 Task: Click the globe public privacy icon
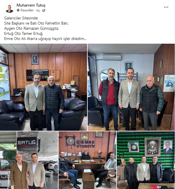point(44,10)
